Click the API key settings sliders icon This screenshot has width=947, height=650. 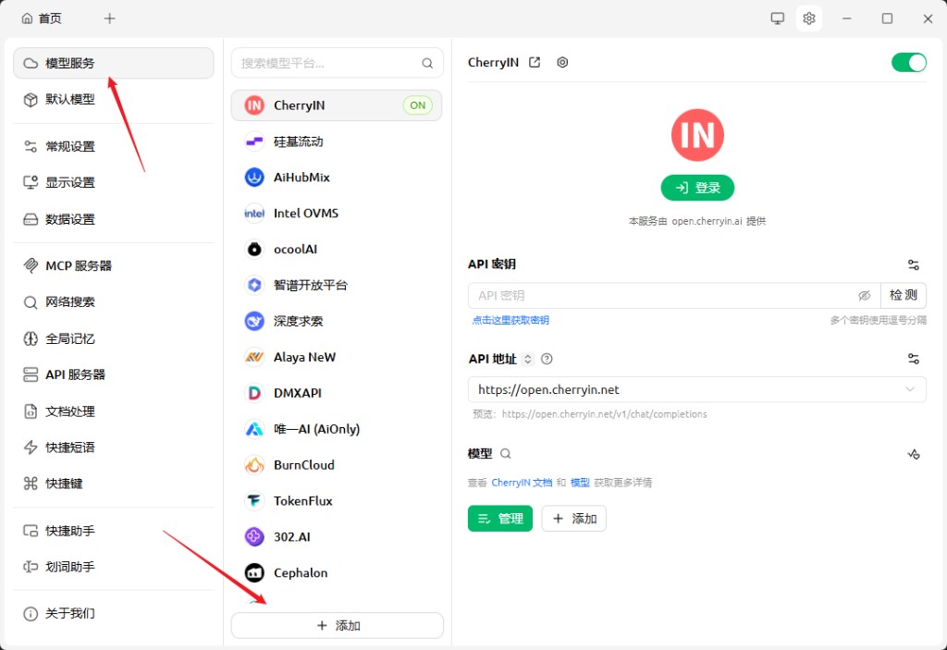click(x=913, y=264)
